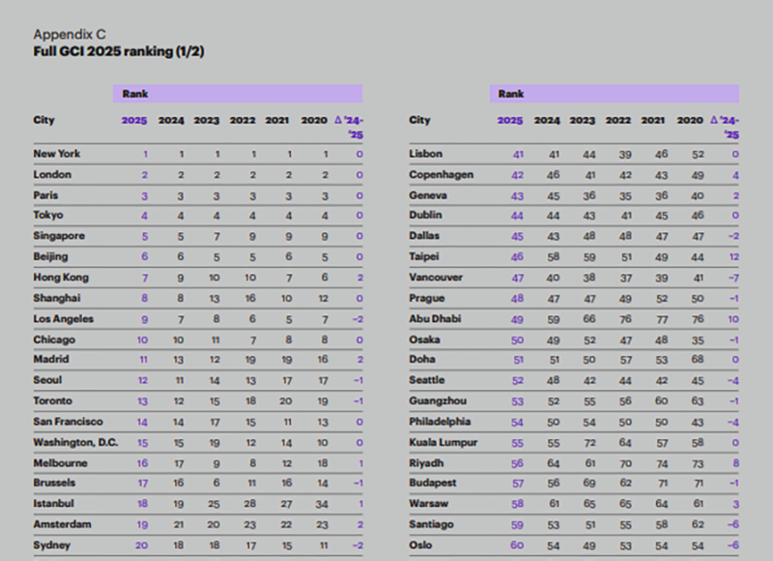Click on Kuala Lumpur in the right table
The width and height of the screenshot is (773, 561).
coord(444,442)
